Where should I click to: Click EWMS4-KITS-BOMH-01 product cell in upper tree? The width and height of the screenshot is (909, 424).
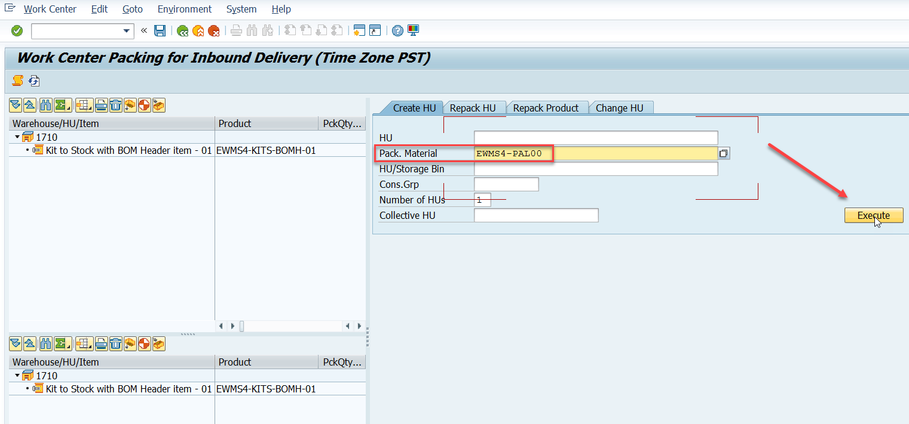coord(266,150)
